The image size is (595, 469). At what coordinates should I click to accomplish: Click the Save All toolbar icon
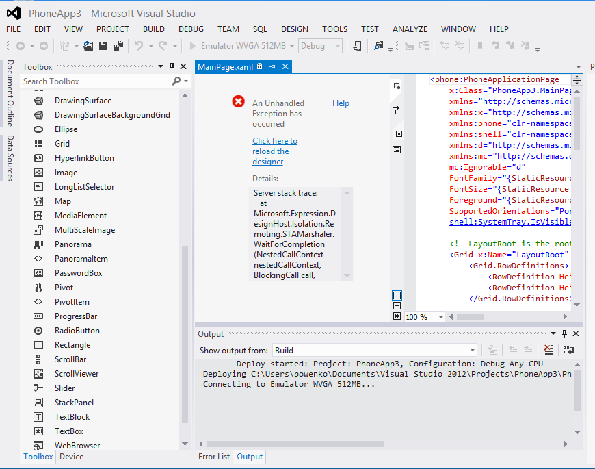point(118,46)
